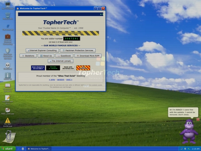This screenshot has width=201, height=151.
Task: Close the Welcome to TopherTech window
Action: [103, 9]
